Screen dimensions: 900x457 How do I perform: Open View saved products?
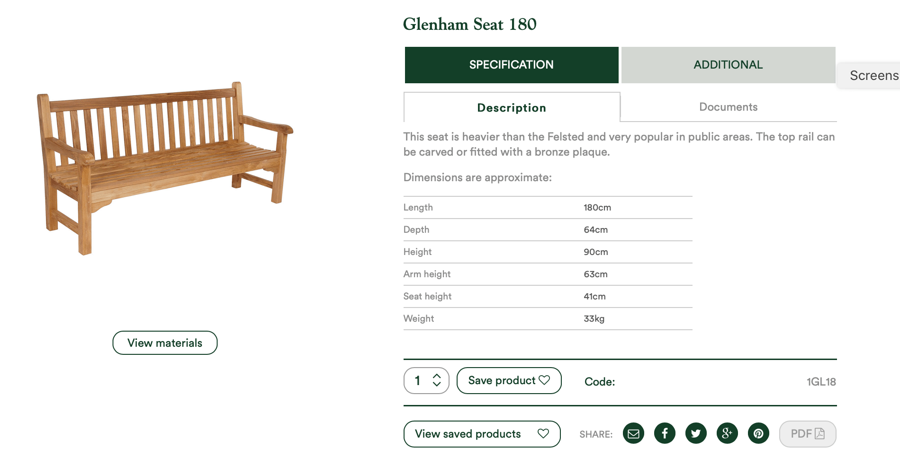pos(482,434)
